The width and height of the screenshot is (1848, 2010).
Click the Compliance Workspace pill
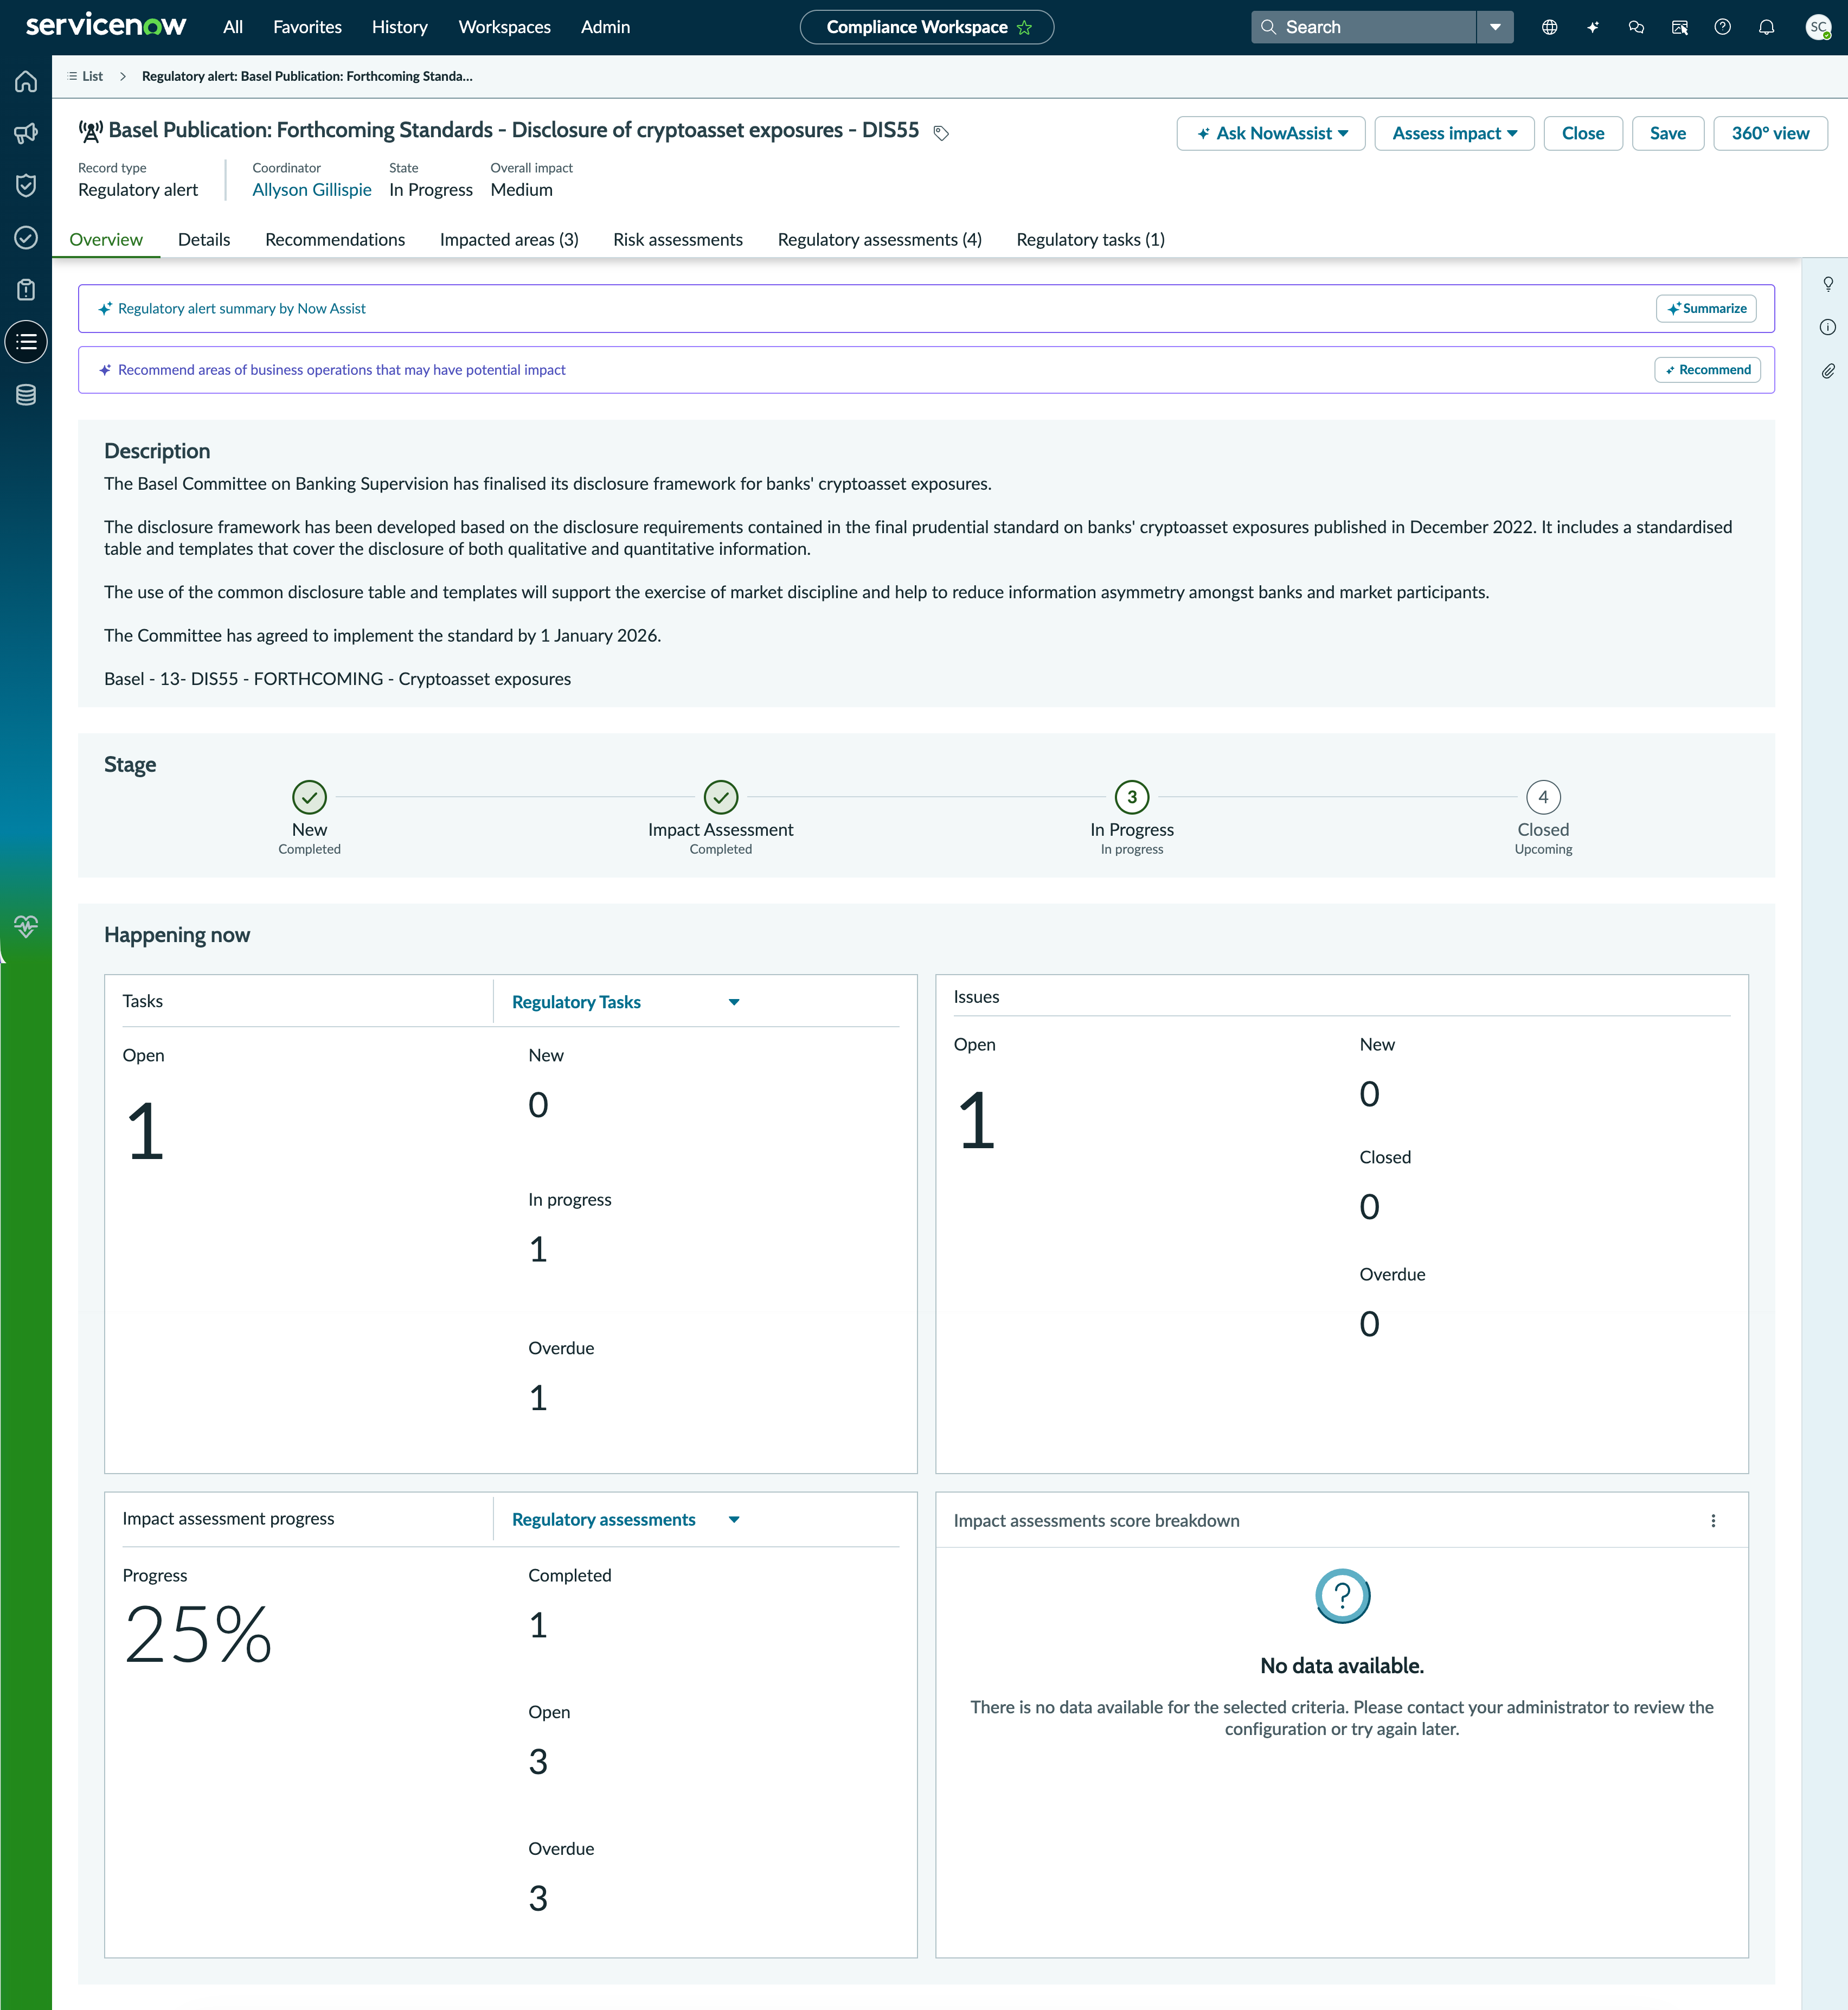point(926,27)
